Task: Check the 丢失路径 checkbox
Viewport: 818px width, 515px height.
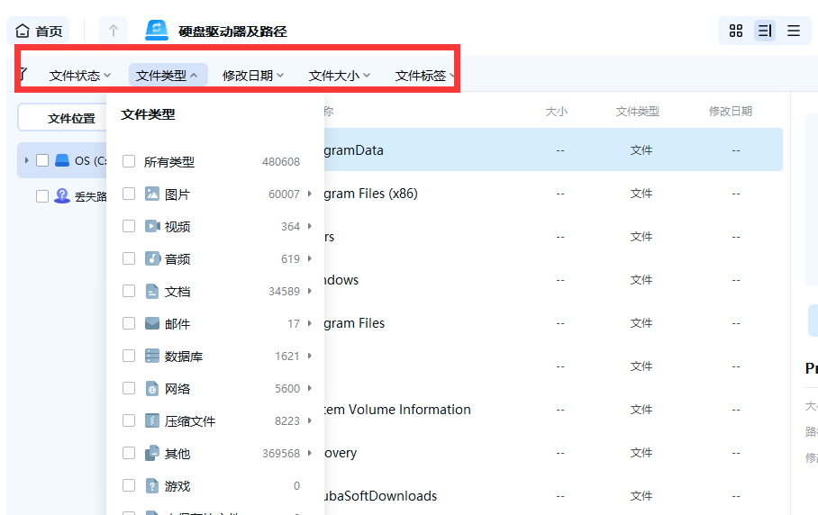Action: click(42, 196)
